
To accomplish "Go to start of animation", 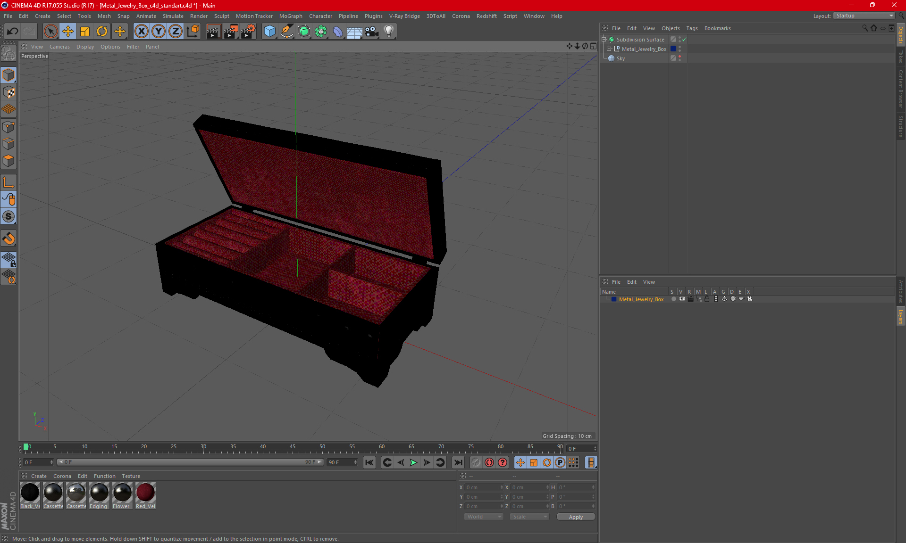I will (369, 462).
